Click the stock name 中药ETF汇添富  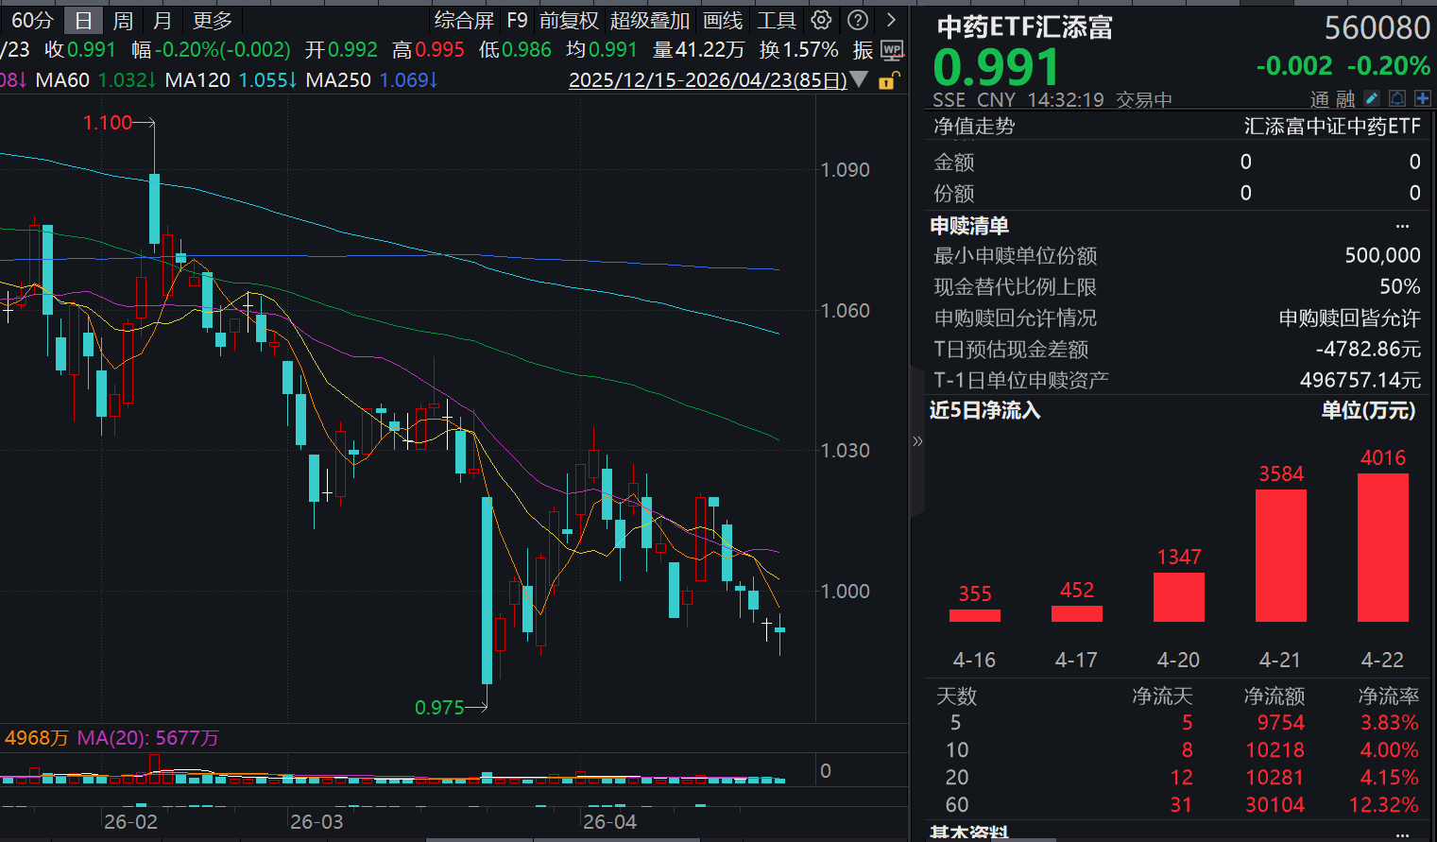(1025, 26)
